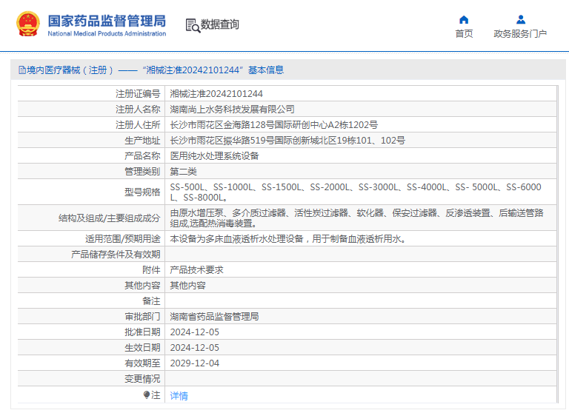Click the 有效期至 row label
This screenshot has height=413, width=569.
click(x=142, y=363)
